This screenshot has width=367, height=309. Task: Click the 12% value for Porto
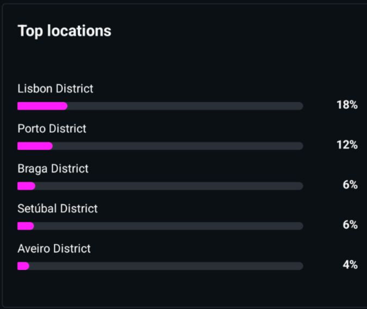click(347, 145)
